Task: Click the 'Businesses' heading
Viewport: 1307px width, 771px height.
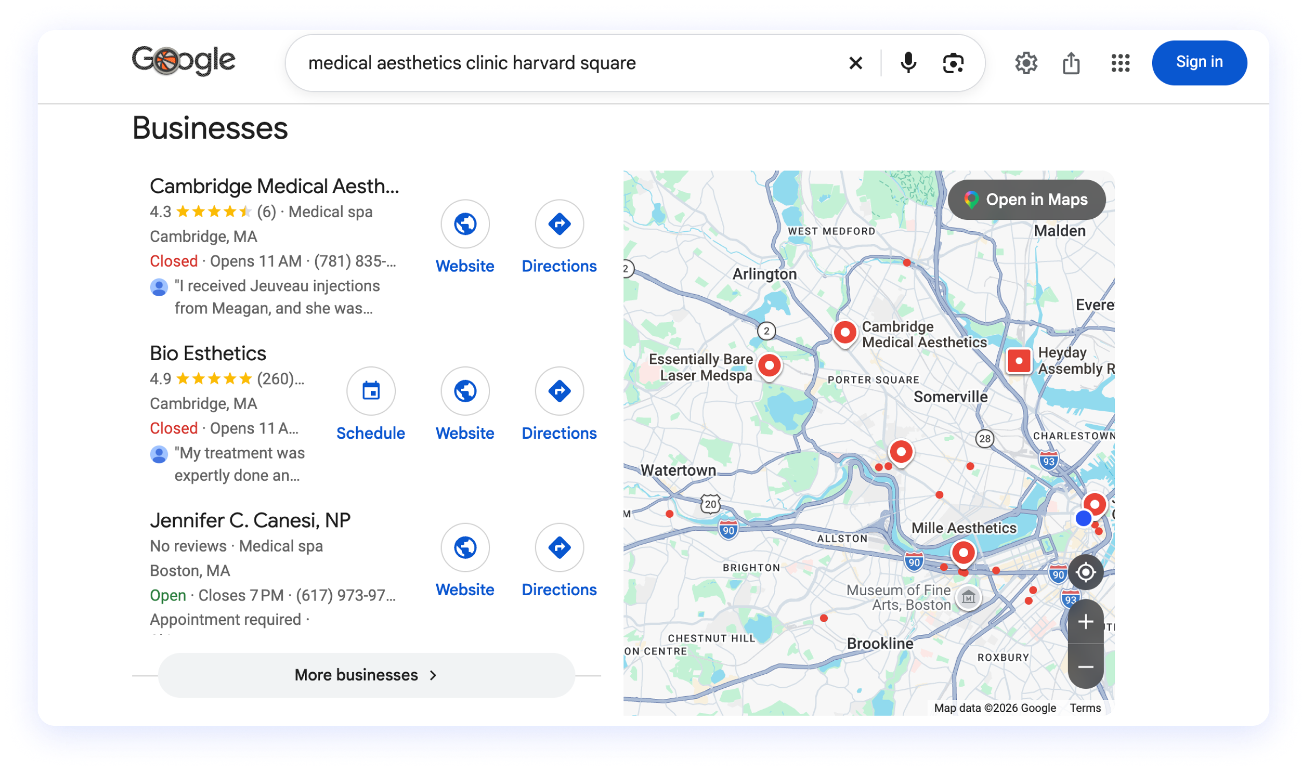Action: pyautogui.click(x=210, y=128)
